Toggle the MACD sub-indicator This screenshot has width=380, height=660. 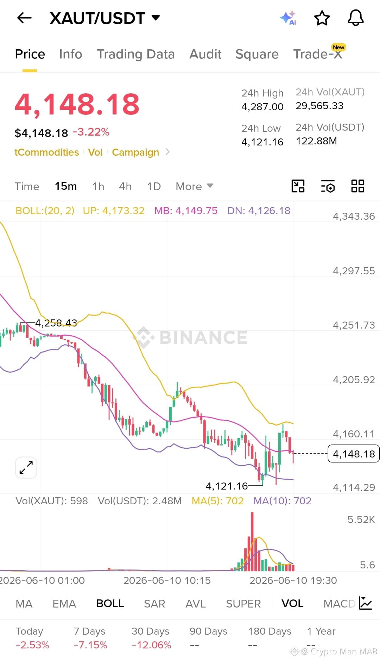(x=339, y=604)
